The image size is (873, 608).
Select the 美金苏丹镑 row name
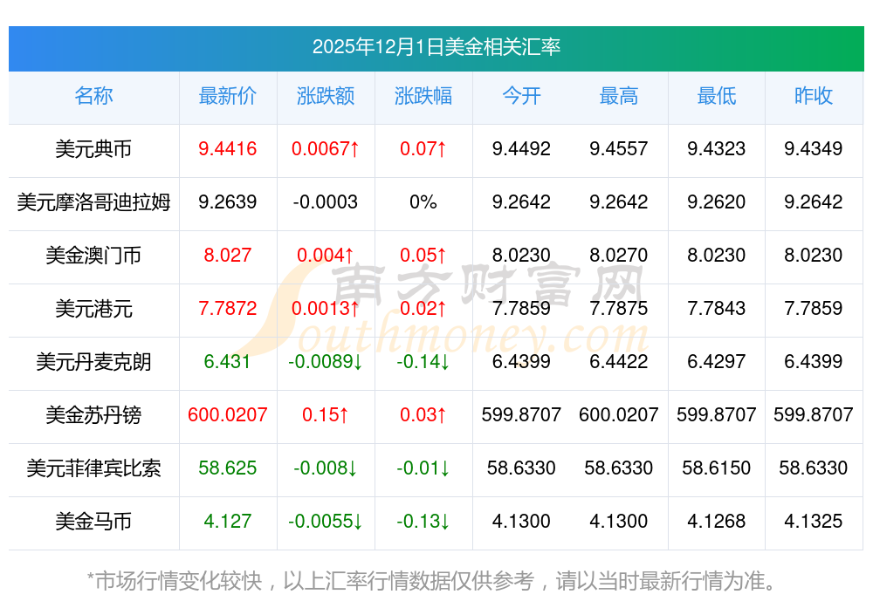tap(93, 415)
